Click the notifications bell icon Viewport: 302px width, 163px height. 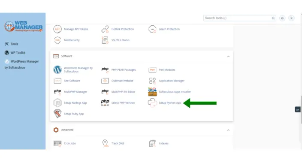point(282,18)
